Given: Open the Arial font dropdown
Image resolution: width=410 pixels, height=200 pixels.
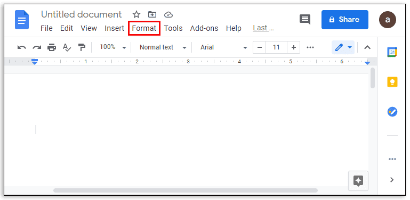Looking at the screenshot, I should [x=223, y=47].
